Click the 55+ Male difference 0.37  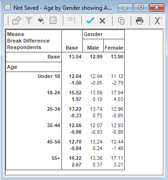97,165
